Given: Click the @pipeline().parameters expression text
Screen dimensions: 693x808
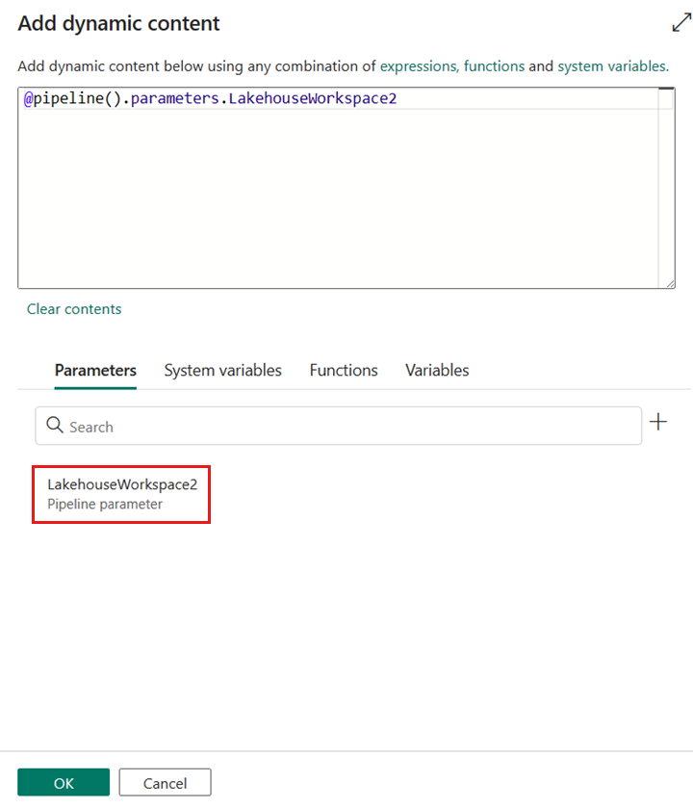Looking at the screenshot, I should pyautogui.click(x=210, y=98).
